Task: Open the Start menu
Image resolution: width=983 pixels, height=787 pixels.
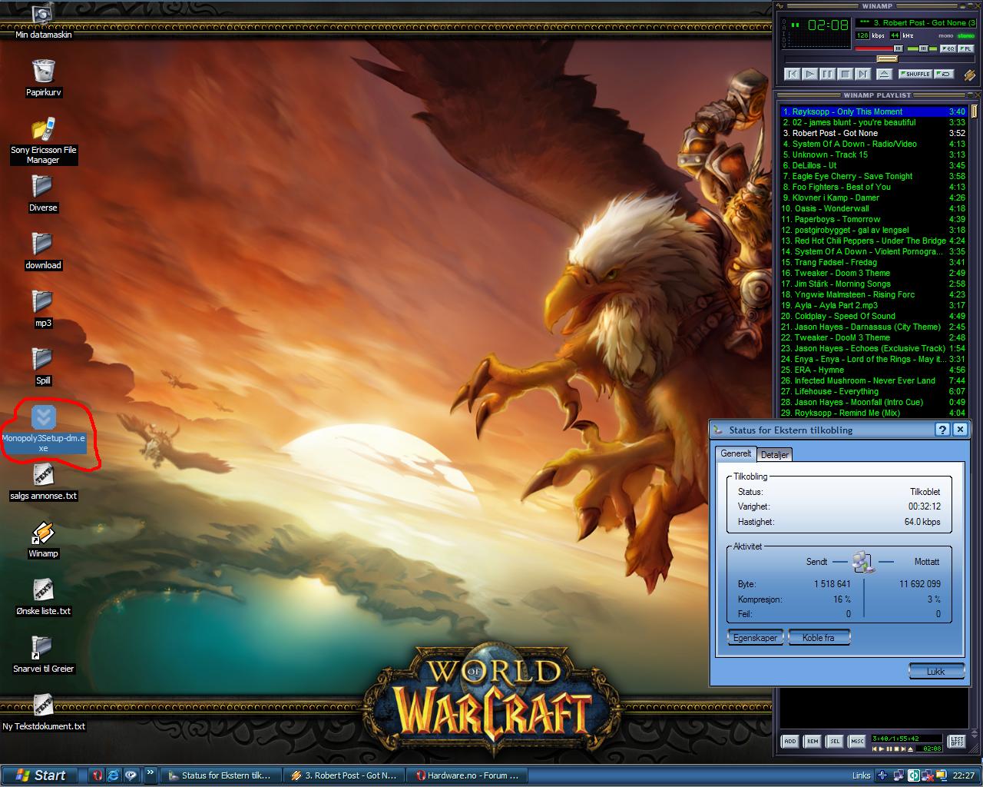Action: (41, 775)
